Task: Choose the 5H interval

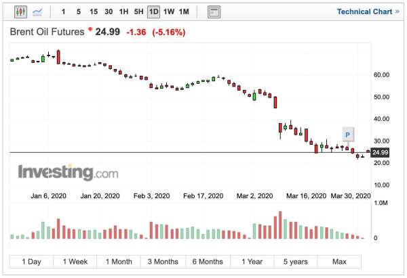Action: tap(138, 11)
